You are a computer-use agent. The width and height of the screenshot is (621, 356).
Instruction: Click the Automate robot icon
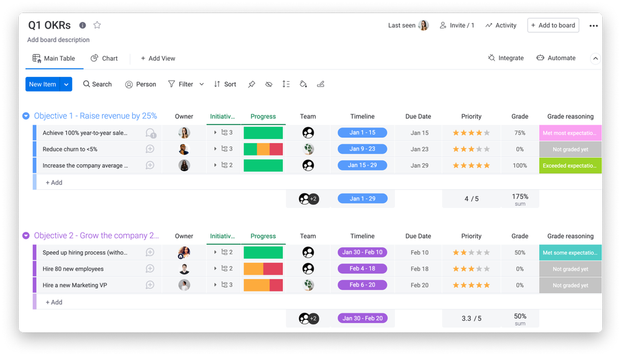pyautogui.click(x=540, y=58)
